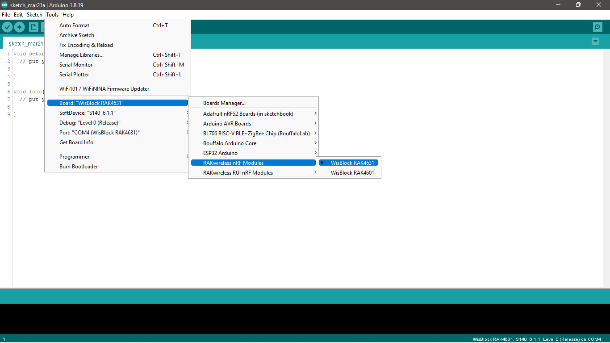The height and width of the screenshot is (343, 610).
Task: Launch Serial Plotter
Action: click(x=117, y=75)
